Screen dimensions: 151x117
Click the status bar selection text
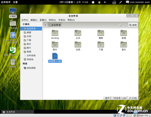121,98
